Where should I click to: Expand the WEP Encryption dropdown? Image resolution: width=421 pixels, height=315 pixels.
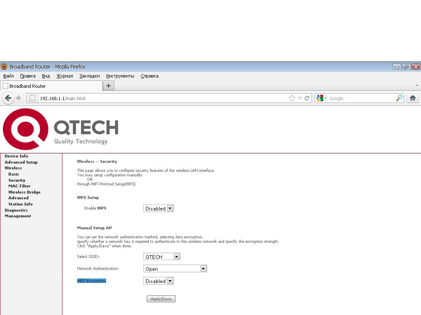tap(159, 281)
